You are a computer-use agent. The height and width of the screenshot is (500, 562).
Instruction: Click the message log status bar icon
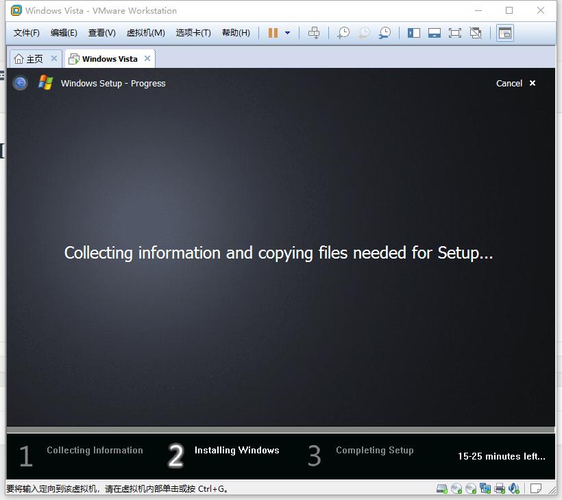[536, 488]
